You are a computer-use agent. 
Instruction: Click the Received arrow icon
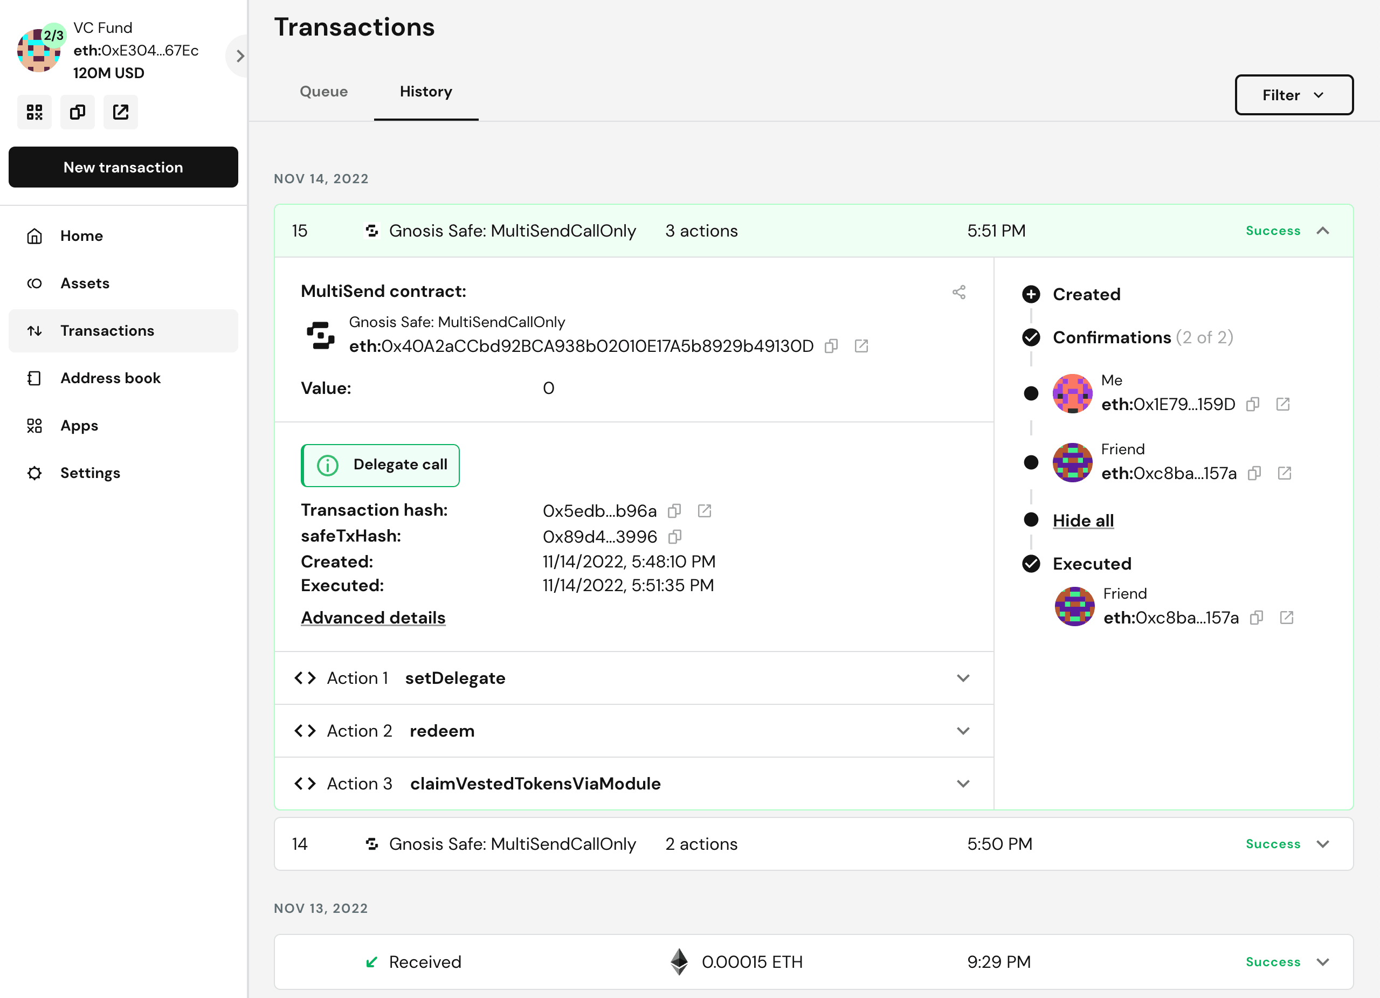[371, 963]
